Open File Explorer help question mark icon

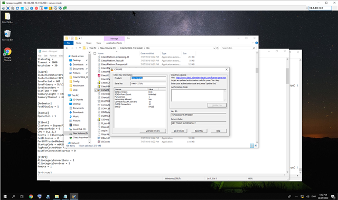(x=256, y=43)
